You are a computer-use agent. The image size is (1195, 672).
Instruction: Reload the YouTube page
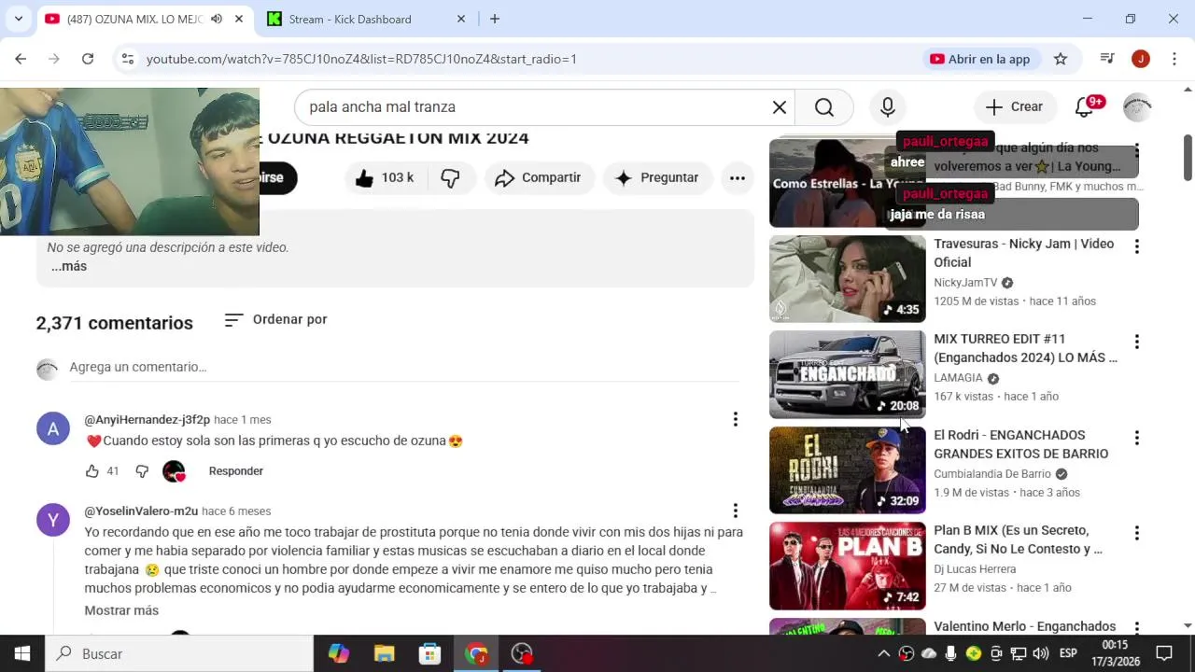pyautogui.click(x=88, y=59)
